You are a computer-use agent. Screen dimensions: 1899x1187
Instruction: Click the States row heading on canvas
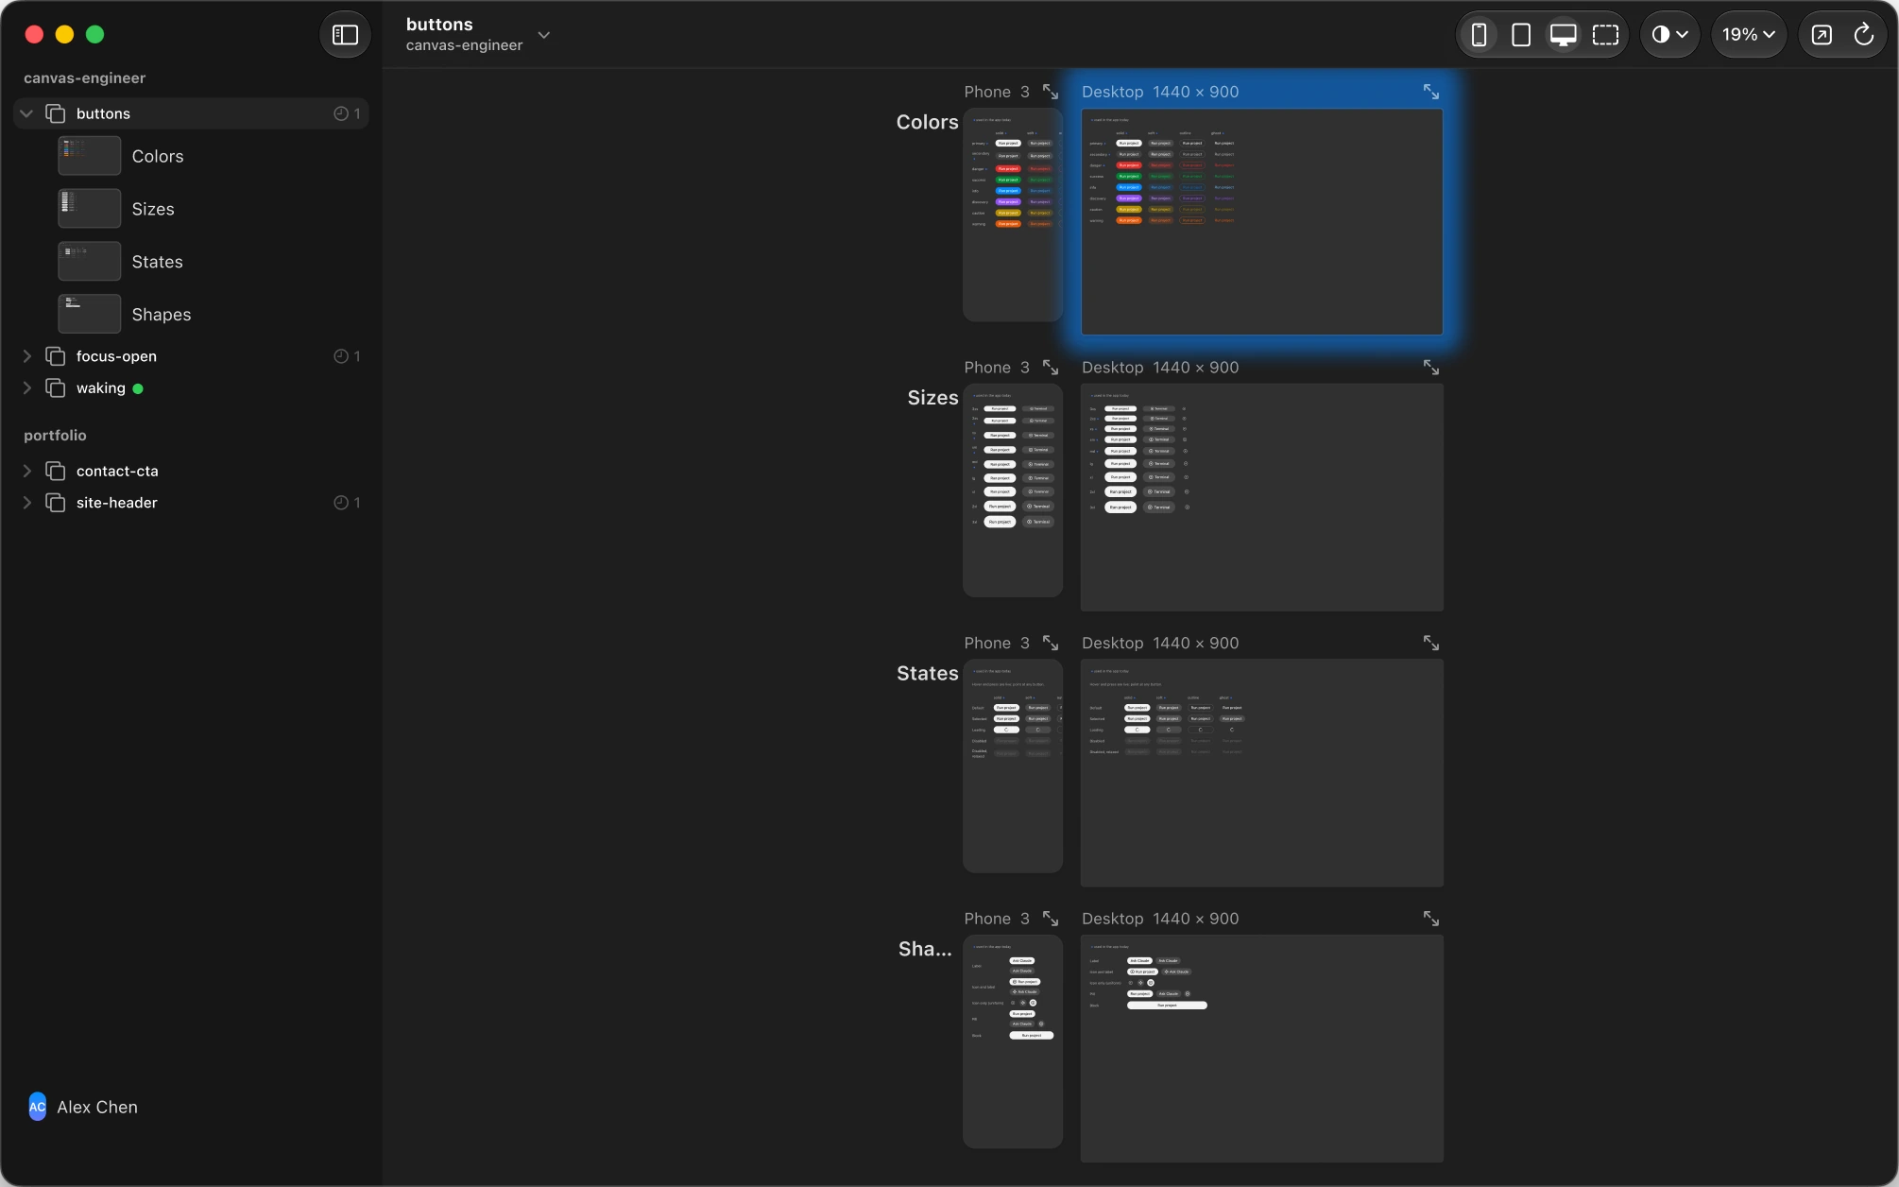point(927,674)
